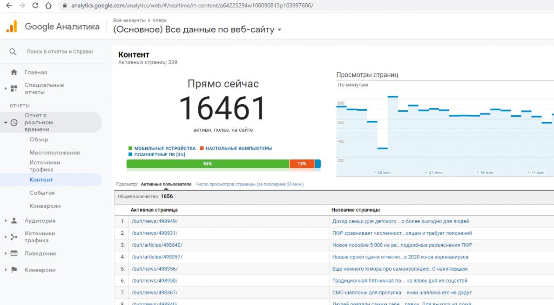Click the 'Название страницы' column header
The width and height of the screenshot is (554, 305).
click(355, 210)
